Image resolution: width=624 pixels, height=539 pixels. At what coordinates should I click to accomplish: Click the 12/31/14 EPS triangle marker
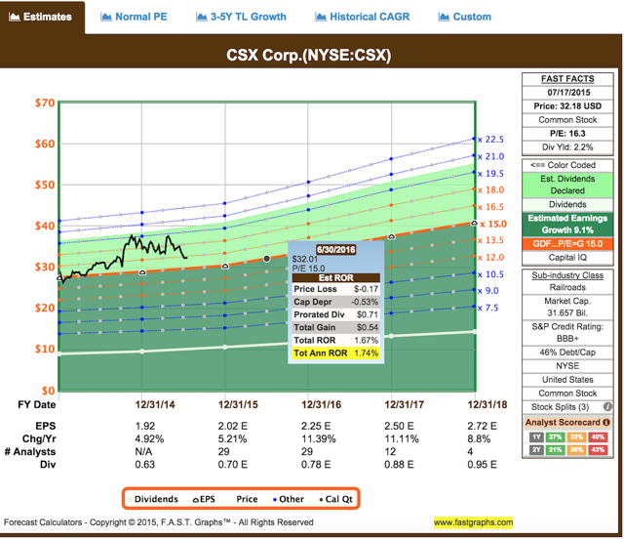(x=142, y=272)
